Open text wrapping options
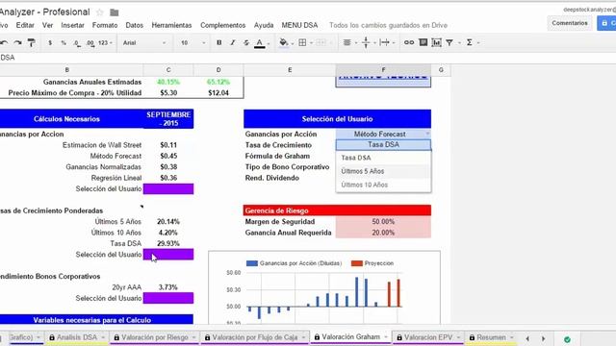Screen dimensions: 616x346 pyautogui.click(x=385, y=42)
